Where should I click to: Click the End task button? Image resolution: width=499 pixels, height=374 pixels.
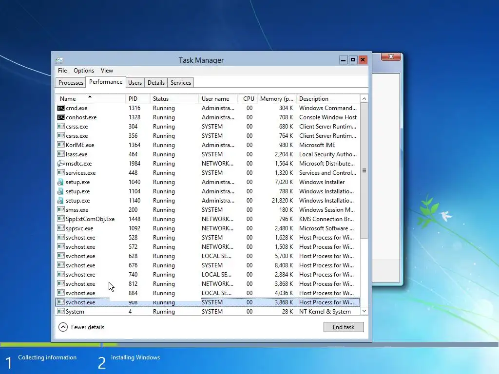click(x=344, y=327)
